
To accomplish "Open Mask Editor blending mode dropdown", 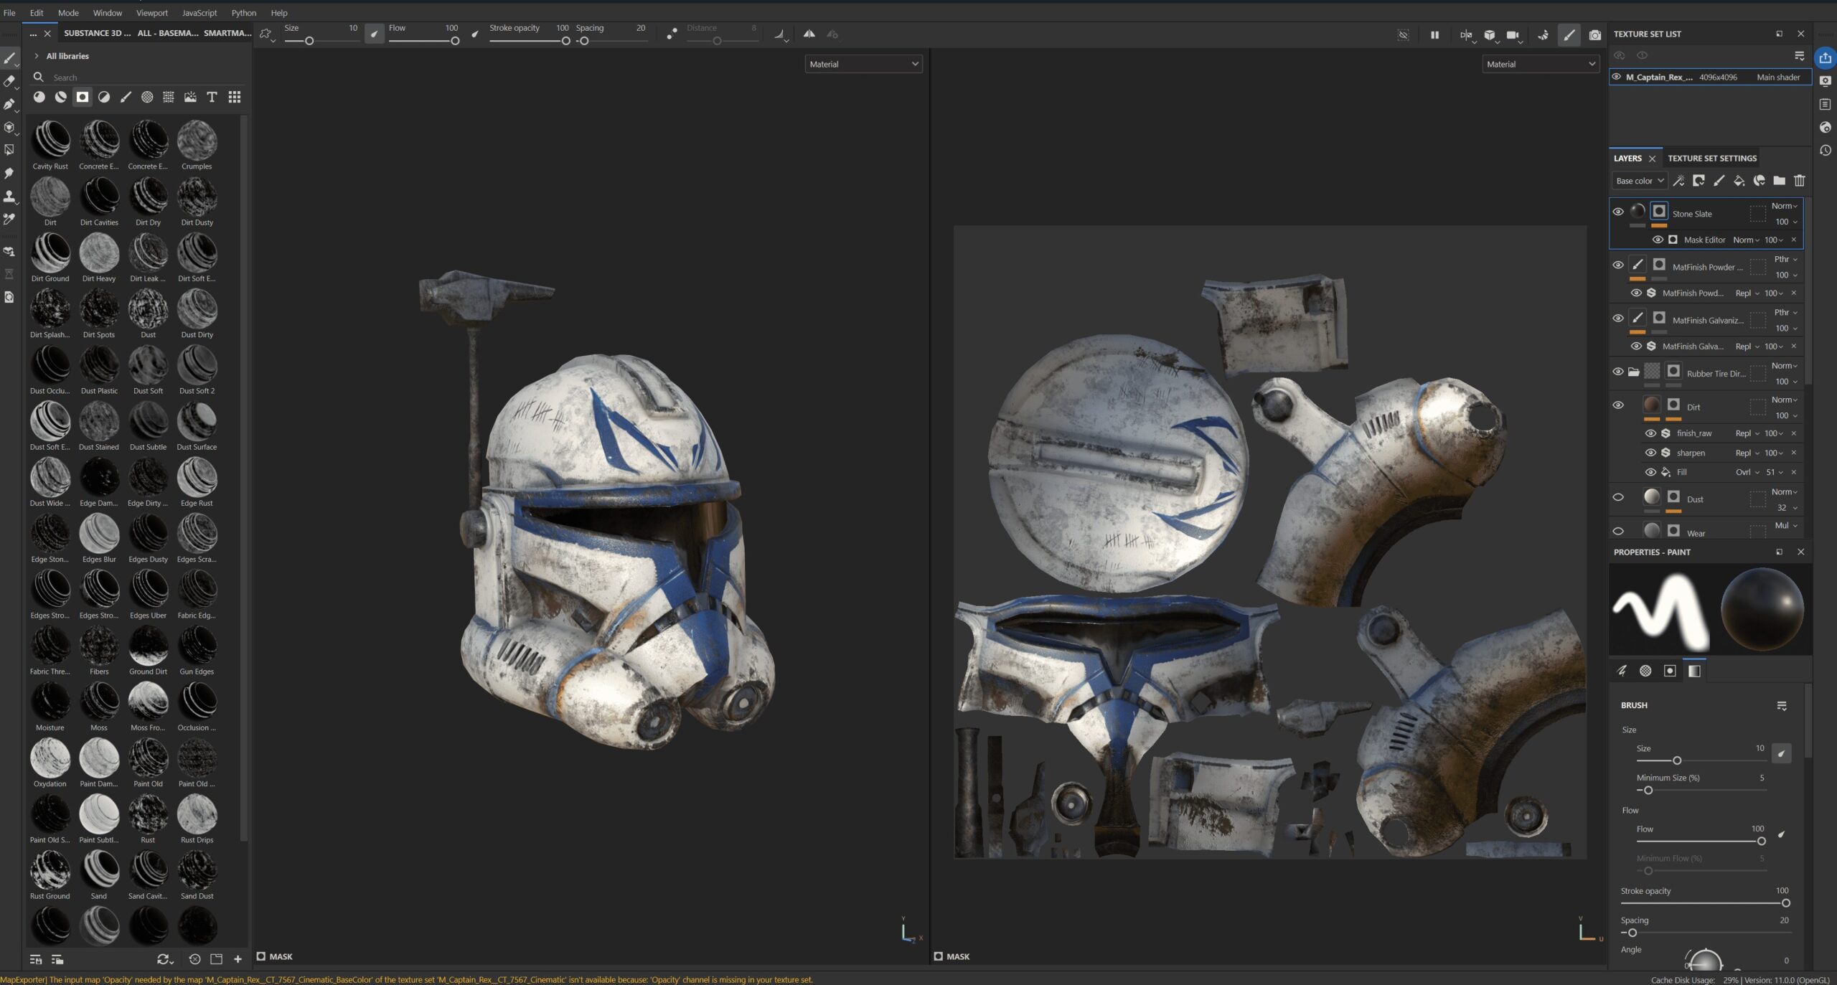I will pos(1746,240).
